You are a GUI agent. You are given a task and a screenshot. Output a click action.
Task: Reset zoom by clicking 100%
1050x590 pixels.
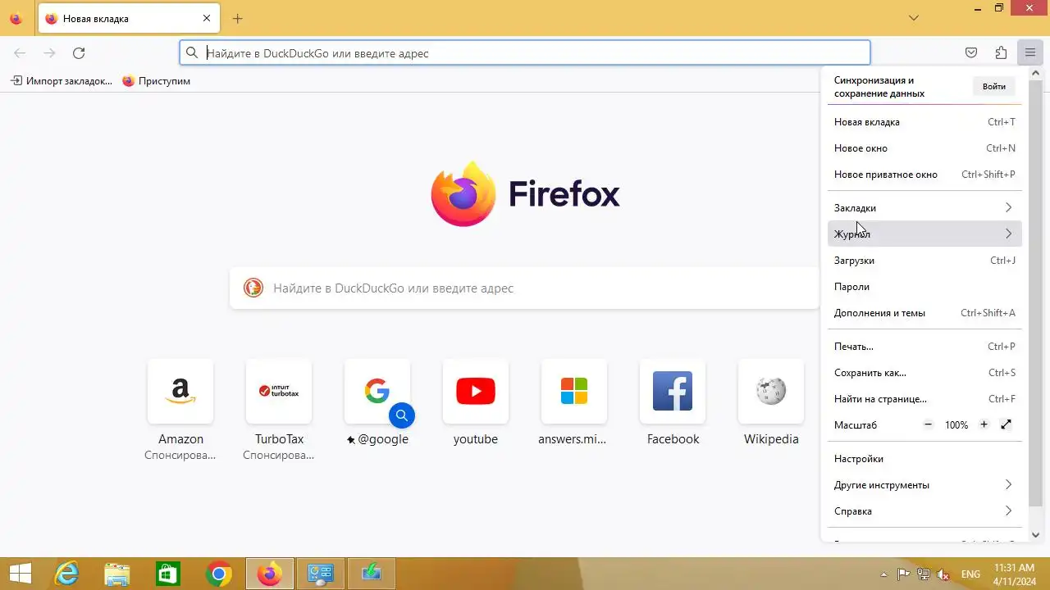(x=956, y=425)
